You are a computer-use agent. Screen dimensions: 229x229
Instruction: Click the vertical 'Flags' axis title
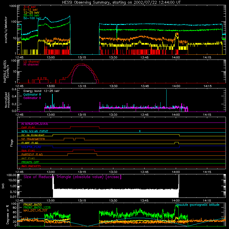11,143
